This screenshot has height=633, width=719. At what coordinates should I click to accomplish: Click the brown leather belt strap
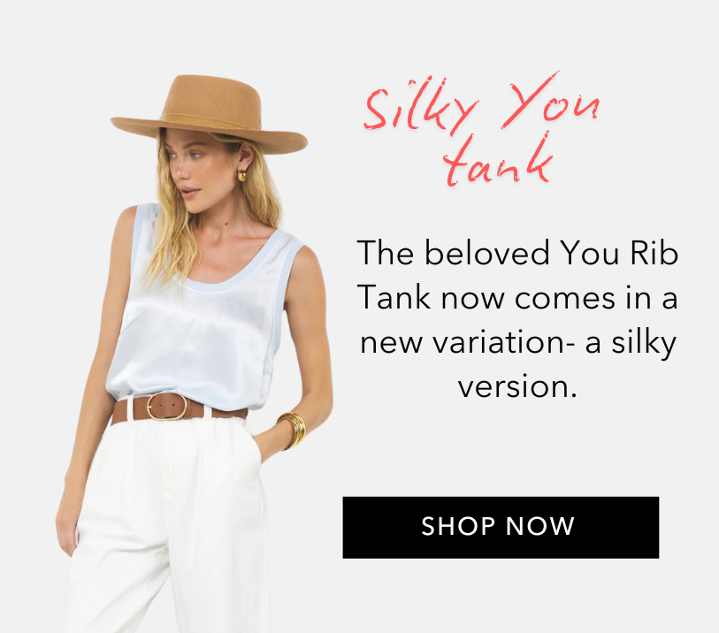(x=217, y=411)
